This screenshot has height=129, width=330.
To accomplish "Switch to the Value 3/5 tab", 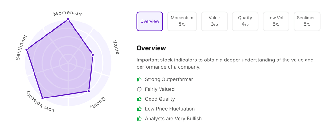I will pyautogui.click(x=214, y=21).
